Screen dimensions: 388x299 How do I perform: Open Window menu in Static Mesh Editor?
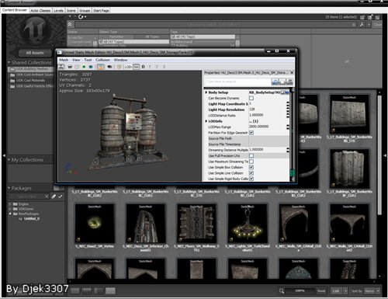(120, 60)
